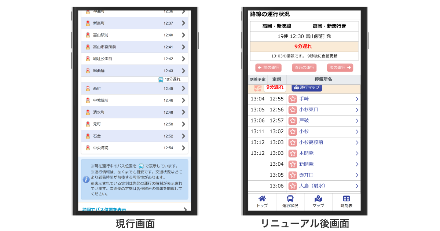Click the 12:40 time for 富山駅前

168,35
